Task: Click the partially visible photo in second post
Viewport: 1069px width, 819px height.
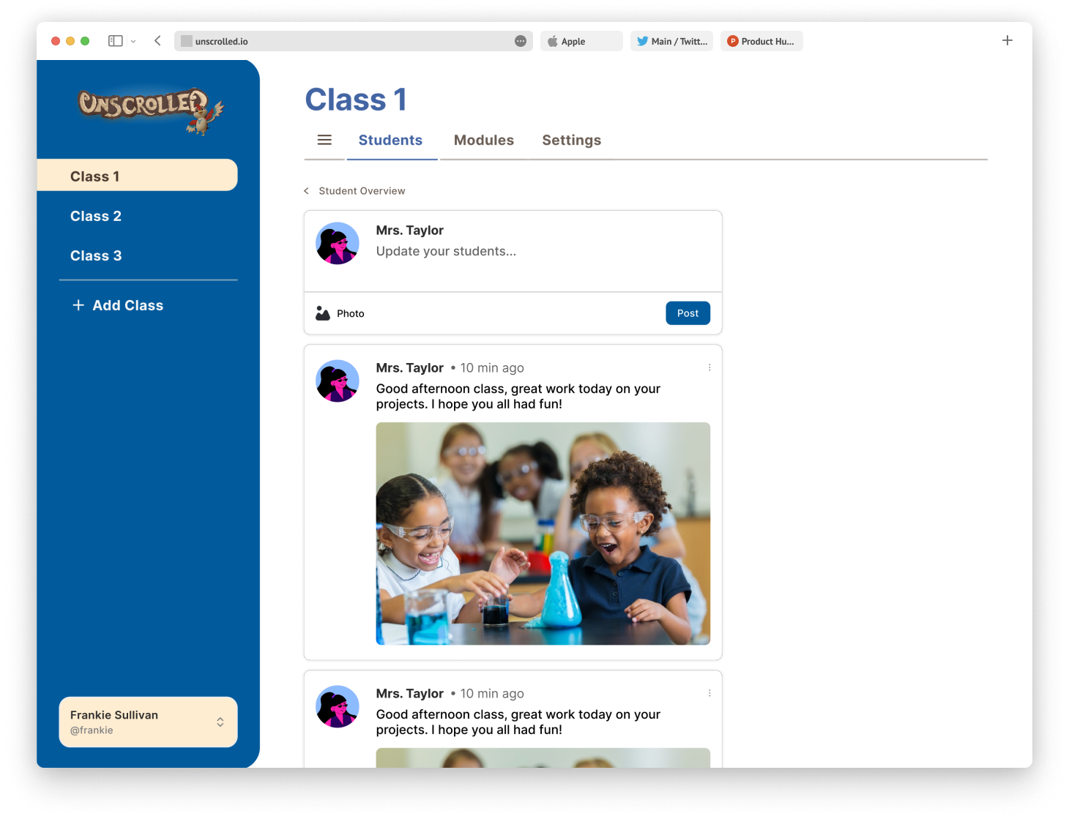Action: (543, 758)
